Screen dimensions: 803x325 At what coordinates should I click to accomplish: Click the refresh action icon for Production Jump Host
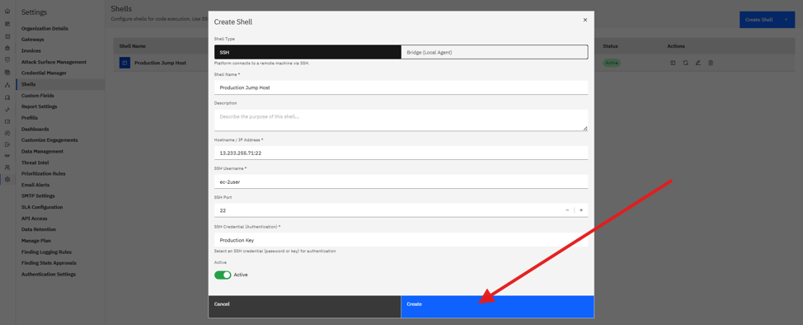685,63
